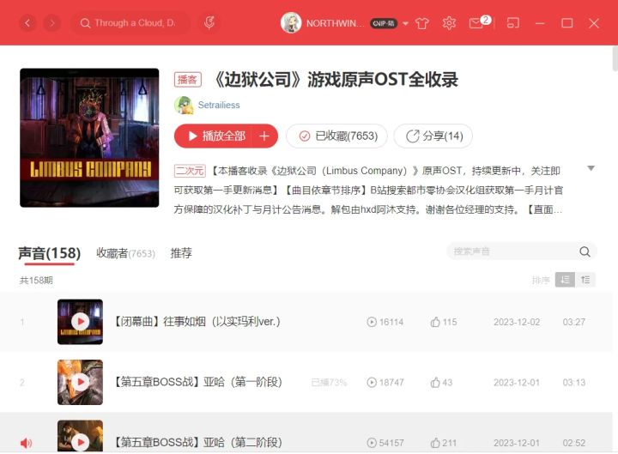This screenshot has width=618, height=454.
Task: Sort episodes descending order icon
Action: (565, 280)
